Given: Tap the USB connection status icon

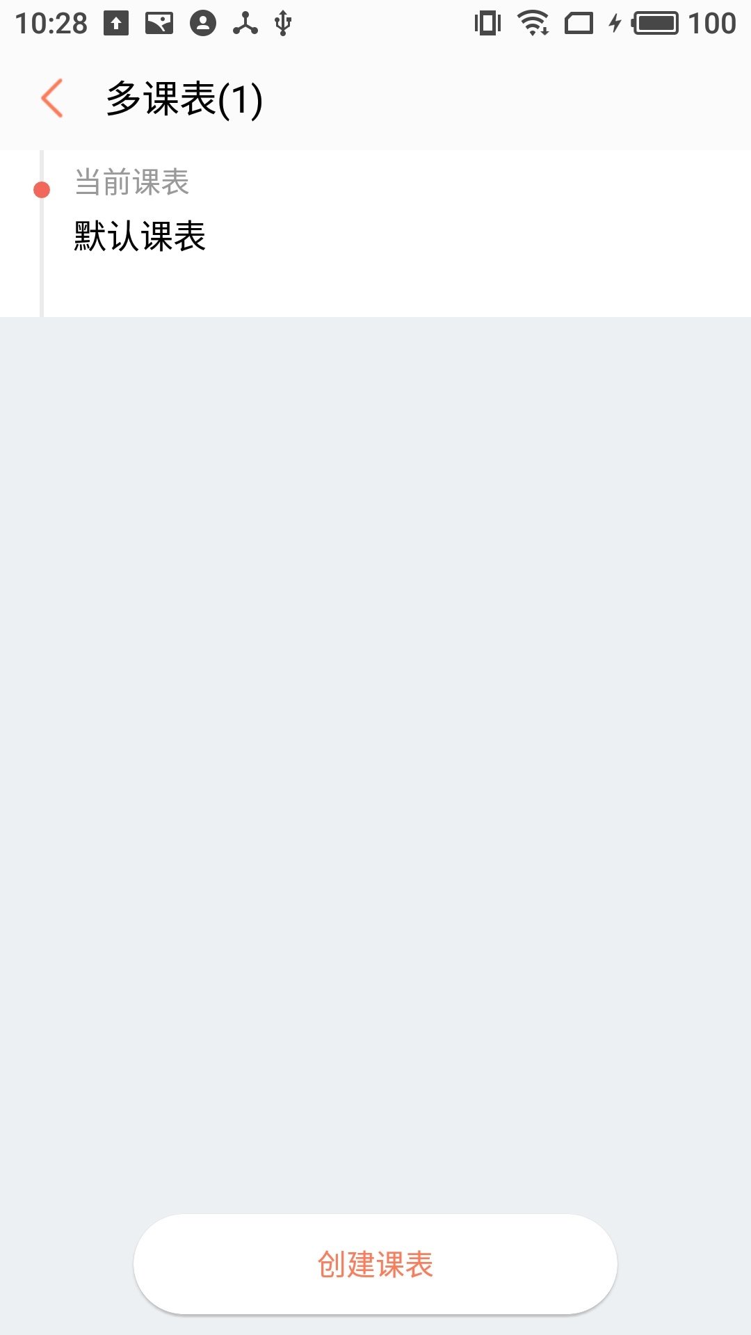Looking at the screenshot, I should 282,23.
